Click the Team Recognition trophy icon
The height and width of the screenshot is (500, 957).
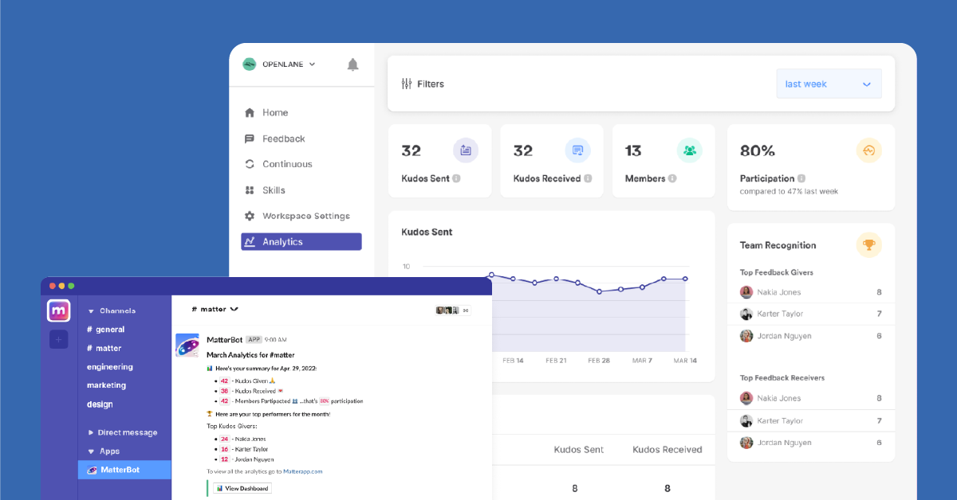(869, 245)
